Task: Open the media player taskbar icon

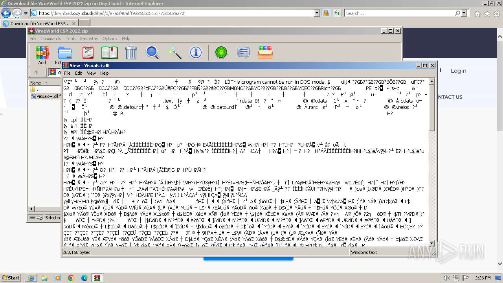Action: pos(58,278)
